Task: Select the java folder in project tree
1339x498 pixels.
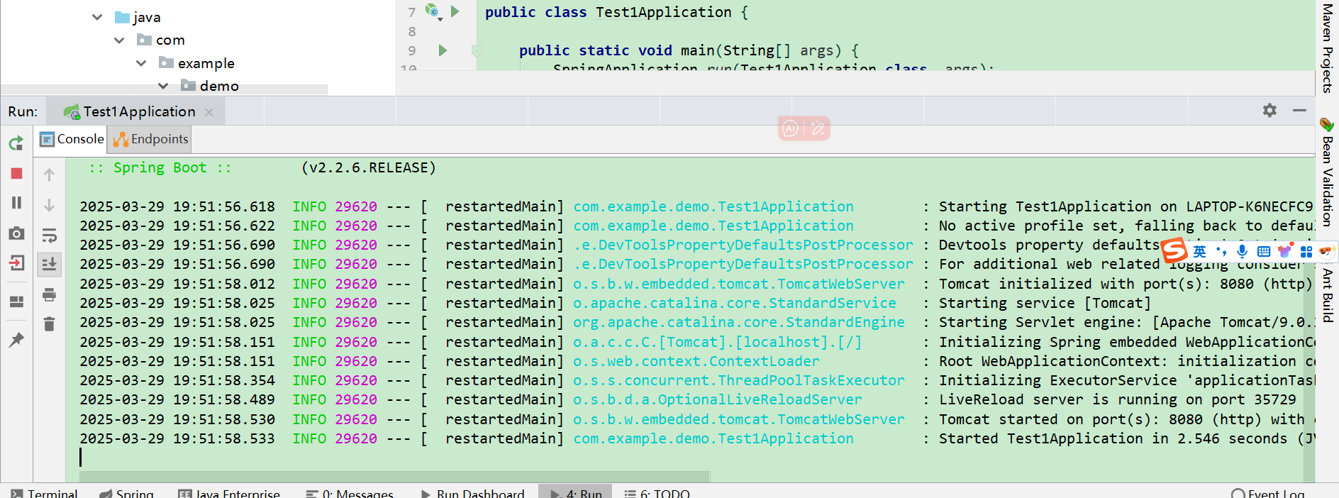Action: (147, 17)
